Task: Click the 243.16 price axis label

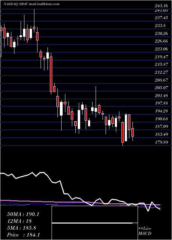Action: click(161, 6)
